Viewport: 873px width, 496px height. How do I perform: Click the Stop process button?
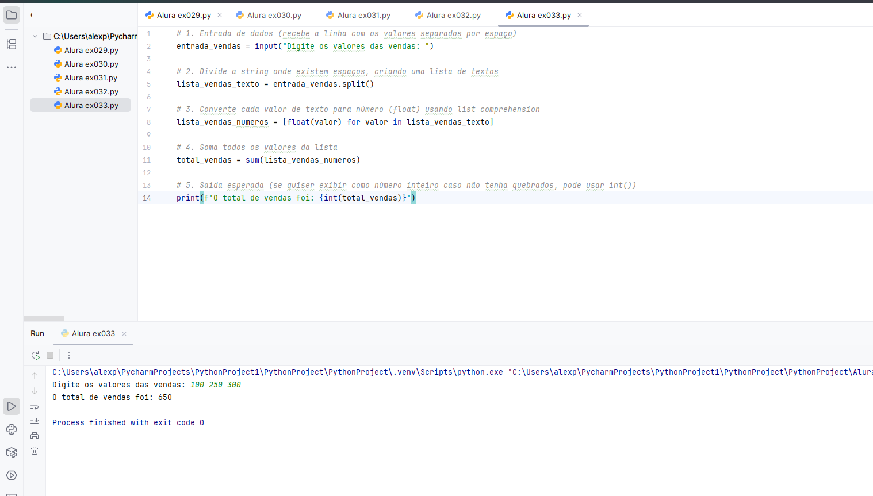pyautogui.click(x=50, y=355)
